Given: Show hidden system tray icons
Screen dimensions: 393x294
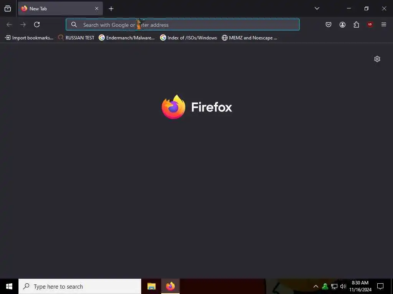Looking at the screenshot, I should pyautogui.click(x=316, y=286).
